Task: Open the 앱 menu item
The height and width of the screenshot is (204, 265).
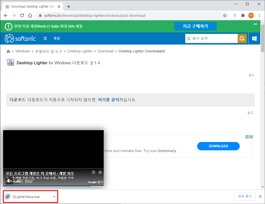Action: point(45,38)
